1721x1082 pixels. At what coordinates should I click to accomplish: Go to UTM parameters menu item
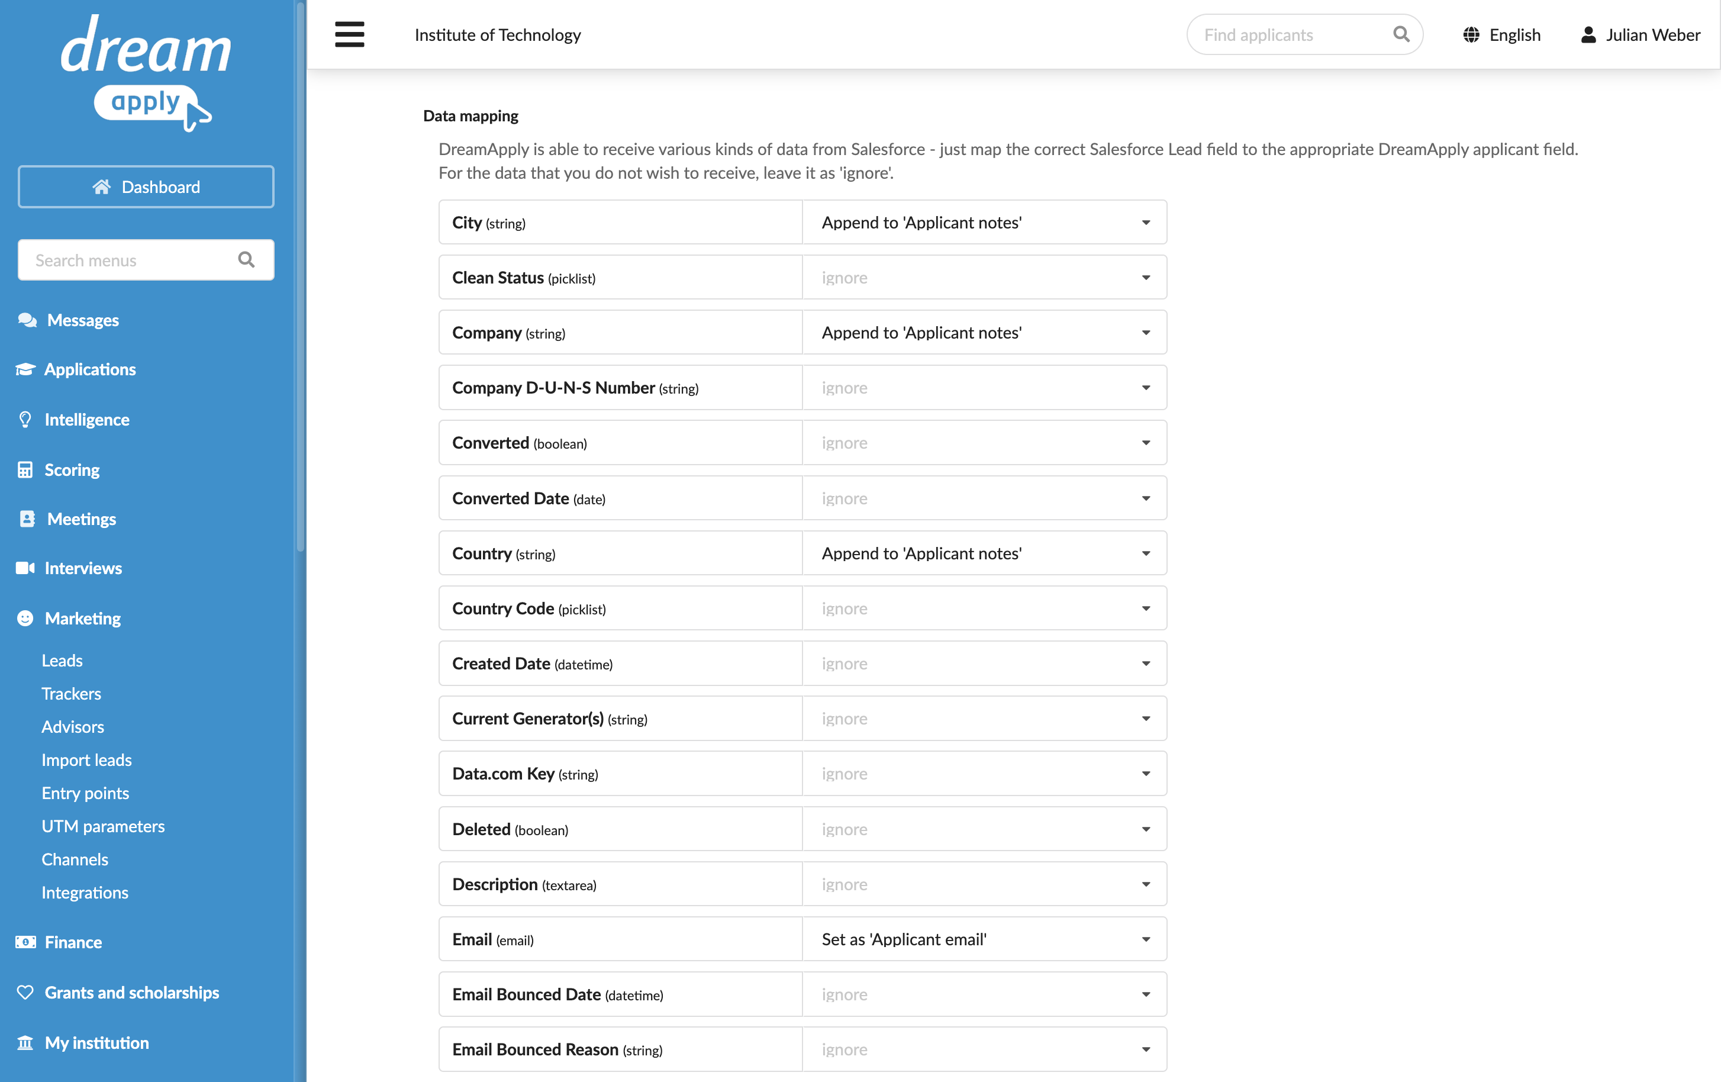pyautogui.click(x=103, y=826)
